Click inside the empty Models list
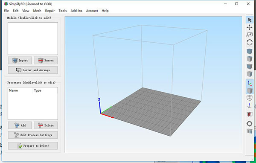 [x=33, y=38]
